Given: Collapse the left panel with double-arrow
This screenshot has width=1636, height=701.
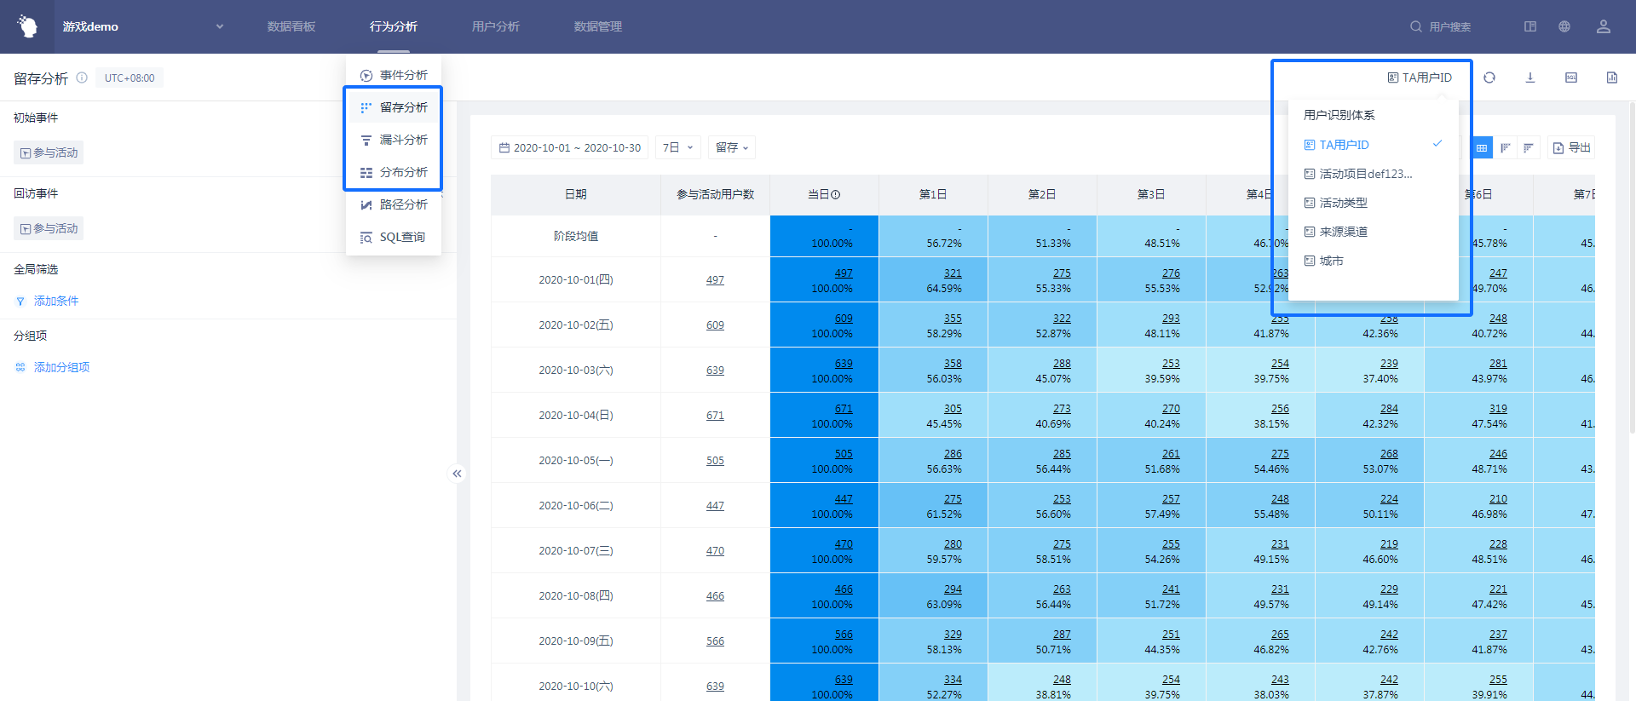Looking at the screenshot, I should click(x=457, y=474).
